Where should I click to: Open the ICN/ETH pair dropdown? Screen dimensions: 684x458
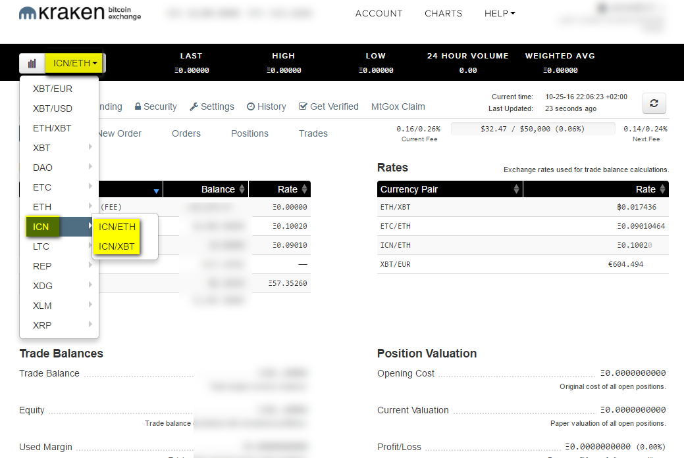pos(75,64)
